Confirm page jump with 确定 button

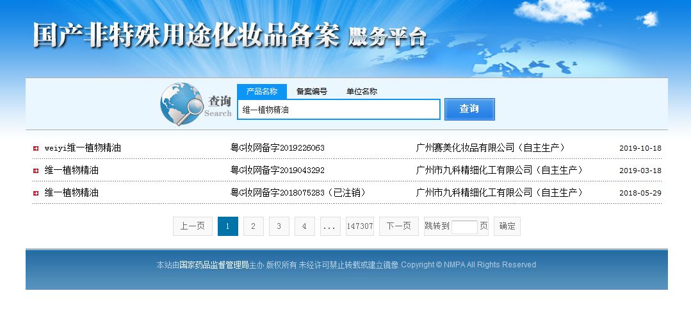[507, 226]
